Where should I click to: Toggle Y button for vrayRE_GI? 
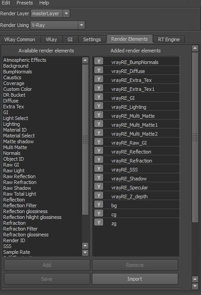click(x=99, y=97)
